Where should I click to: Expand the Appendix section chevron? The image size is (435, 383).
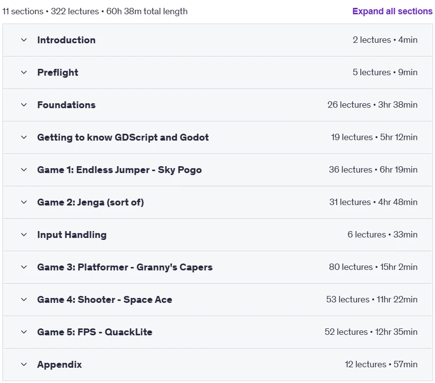(x=24, y=364)
